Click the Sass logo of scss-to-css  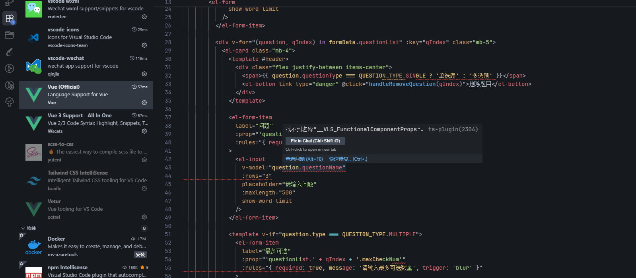point(34,152)
